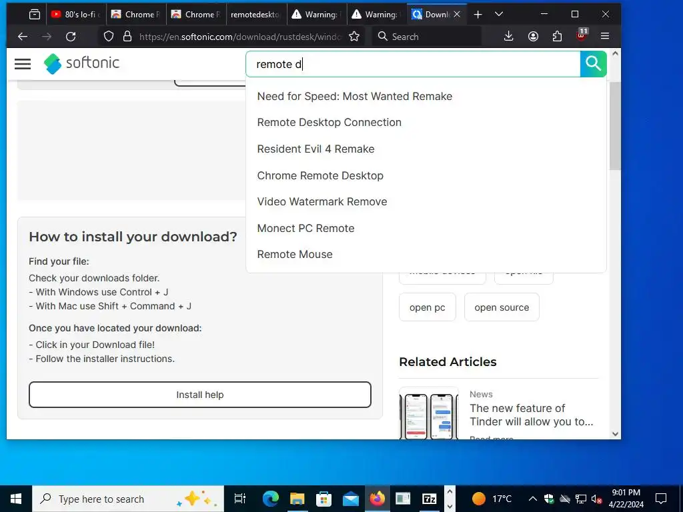
Task: Switch to the first Chrome Remote tab
Action: coord(136,15)
